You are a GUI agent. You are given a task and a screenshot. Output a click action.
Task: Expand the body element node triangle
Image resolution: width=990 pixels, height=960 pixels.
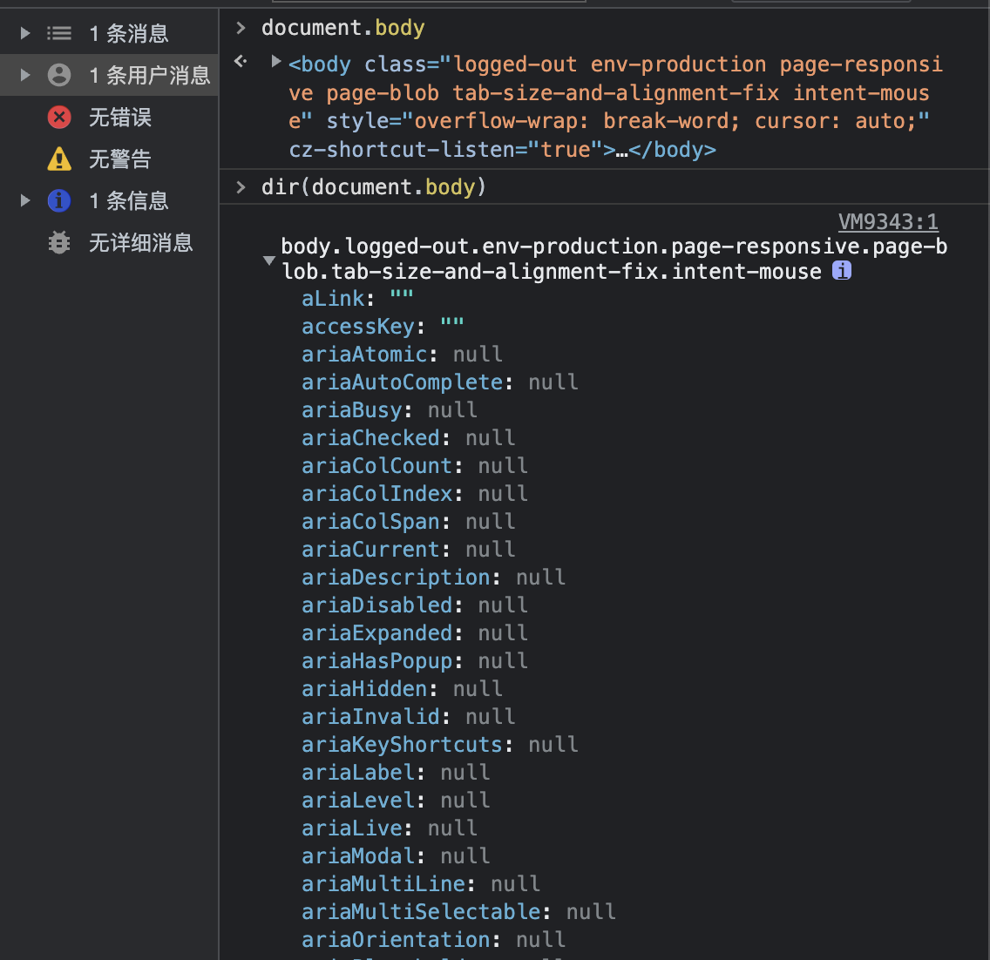click(276, 61)
